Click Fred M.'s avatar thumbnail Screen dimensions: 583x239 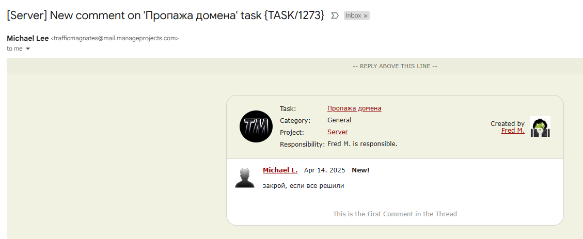(540, 126)
